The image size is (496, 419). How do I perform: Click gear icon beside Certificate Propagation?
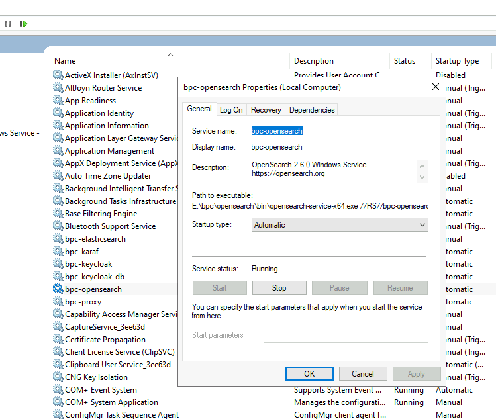coord(58,340)
